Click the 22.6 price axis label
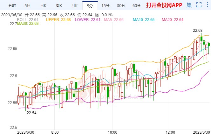This screenshot has width=211, height=134. point(13,76)
